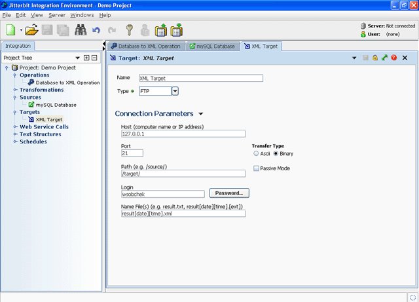Open the Type FTP dropdown

tap(175, 91)
